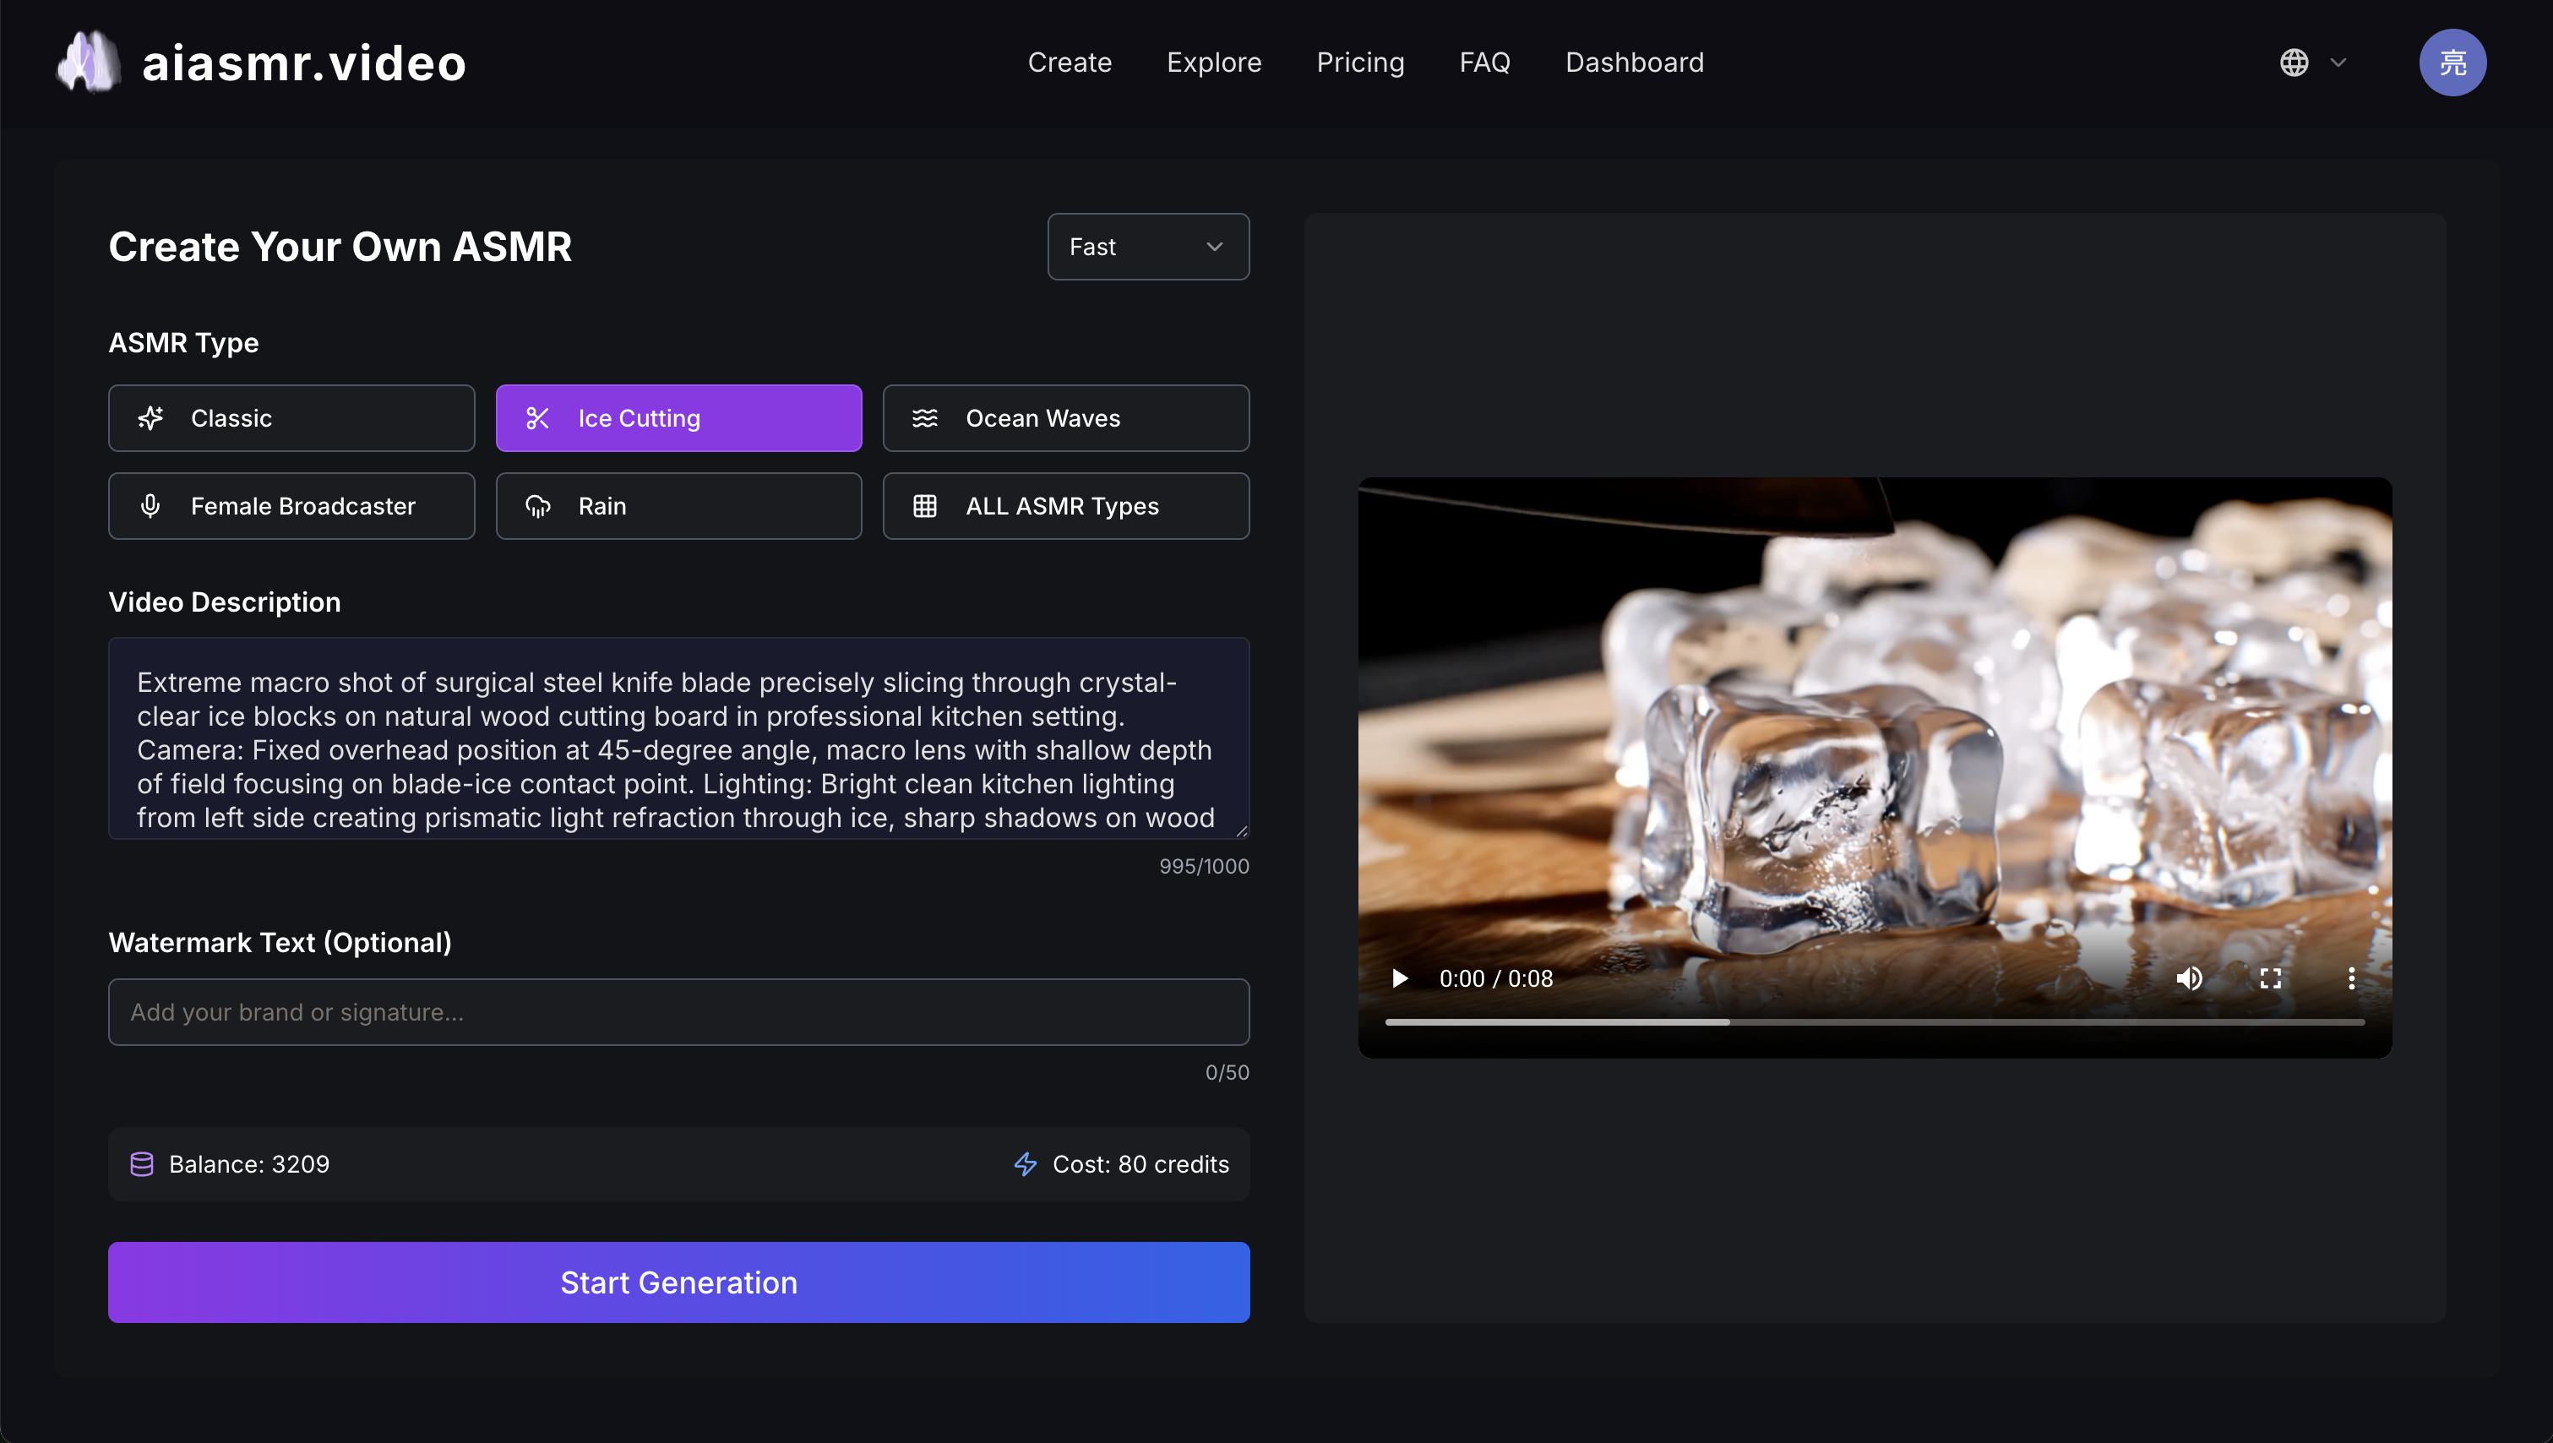The height and width of the screenshot is (1443, 2553).
Task: Click the Rain cloud icon
Action: [538, 505]
